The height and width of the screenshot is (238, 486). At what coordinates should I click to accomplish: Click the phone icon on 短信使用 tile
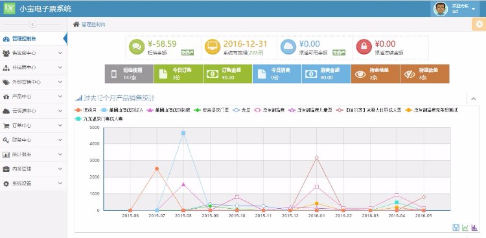tap(114, 74)
